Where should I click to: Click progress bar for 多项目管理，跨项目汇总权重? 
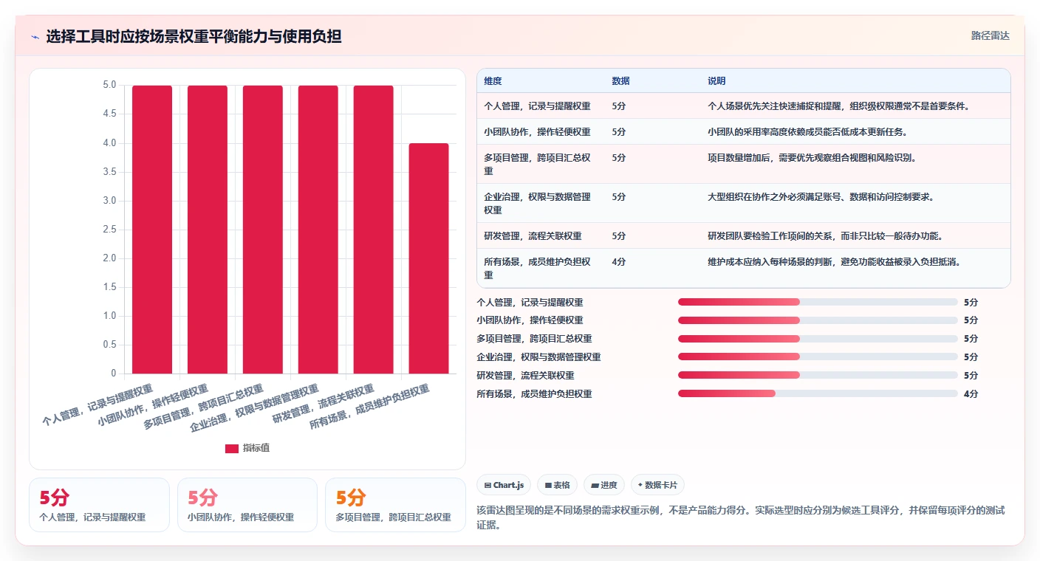818,339
